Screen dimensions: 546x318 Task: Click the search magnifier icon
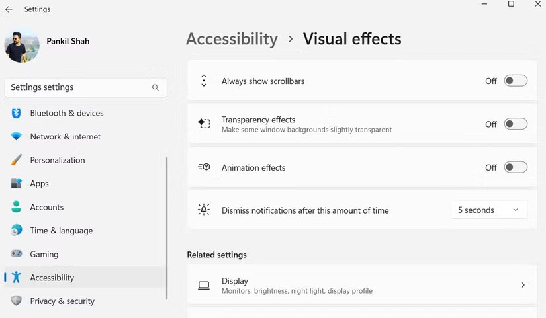click(x=156, y=87)
